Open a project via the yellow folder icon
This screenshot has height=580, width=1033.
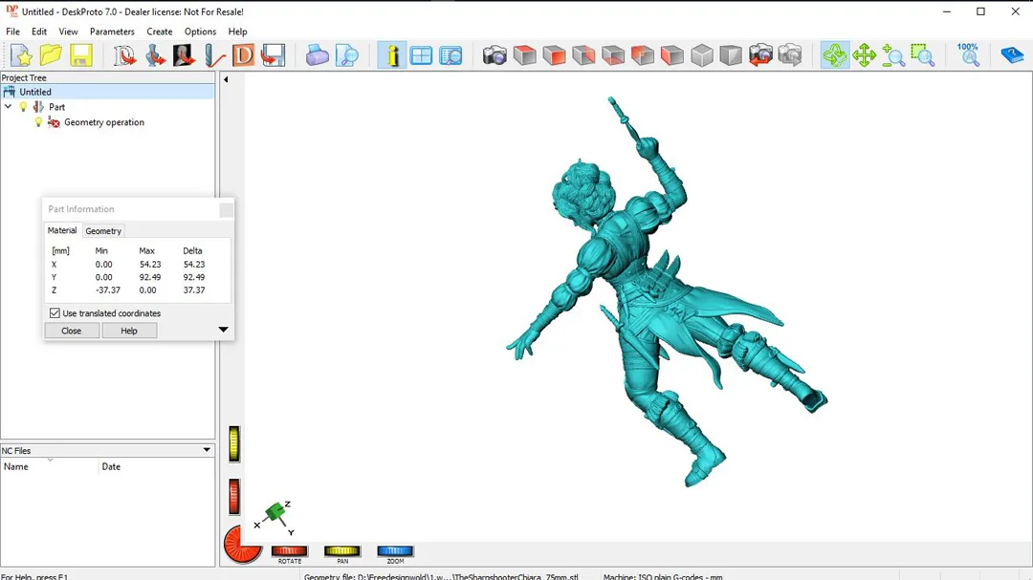pyautogui.click(x=51, y=55)
